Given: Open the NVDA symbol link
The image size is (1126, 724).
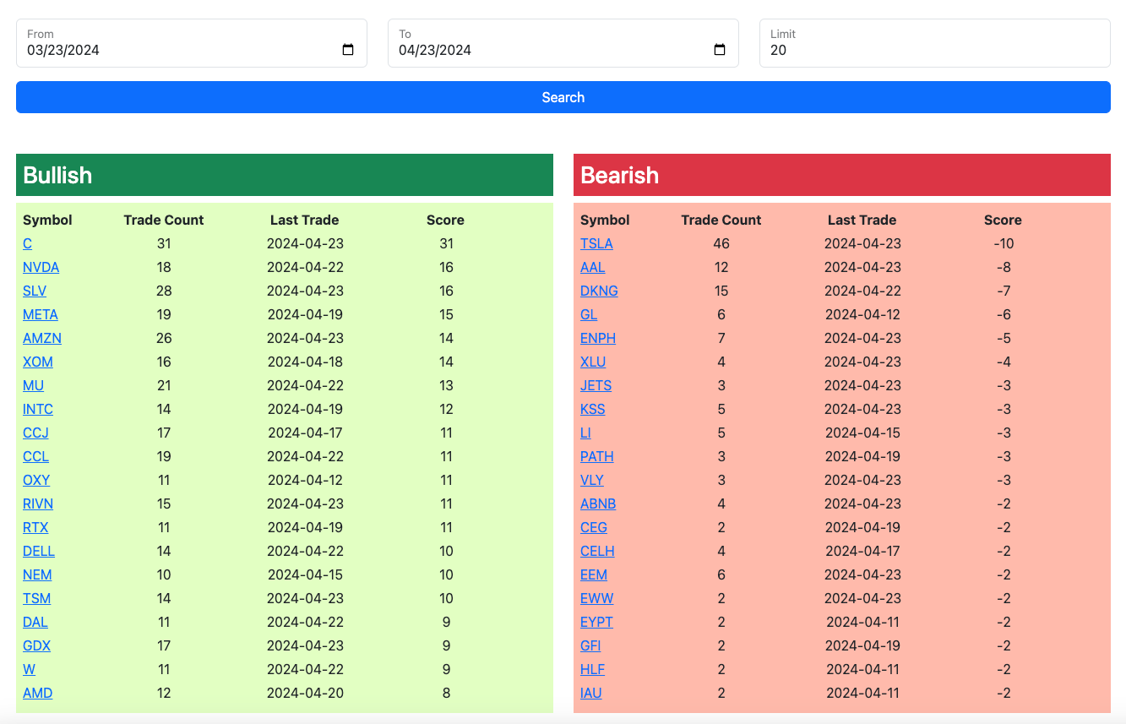Looking at the screenshot, I should coord(41,267).
